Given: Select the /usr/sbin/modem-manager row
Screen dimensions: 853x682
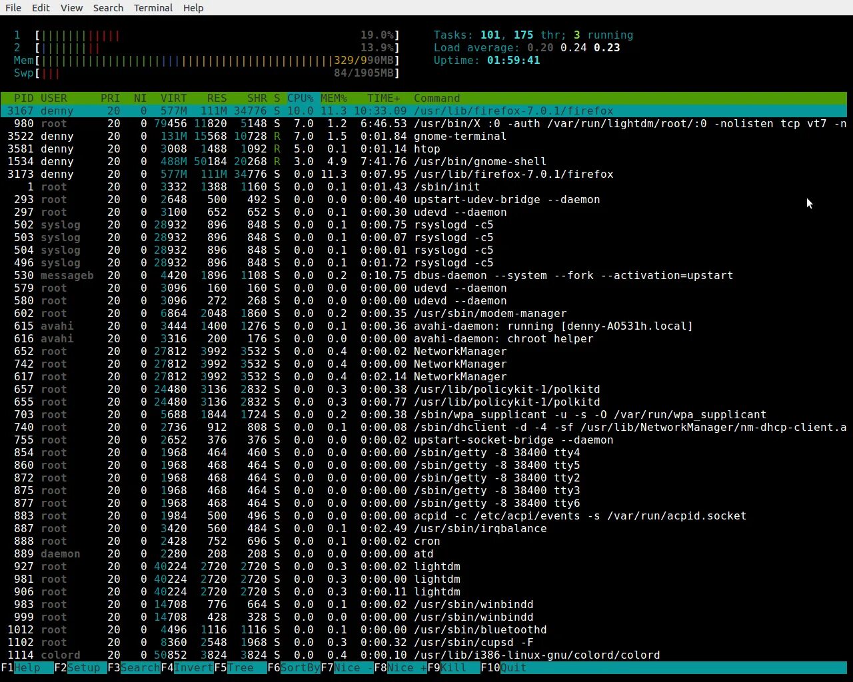Looking at the screenshot, I should tap(424, 313).
